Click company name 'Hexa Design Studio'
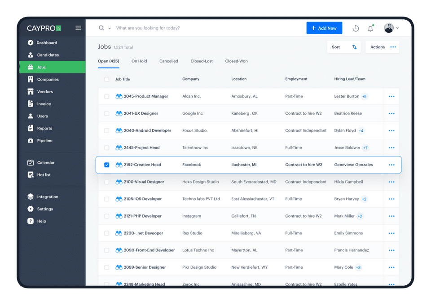 click(201, 182)
